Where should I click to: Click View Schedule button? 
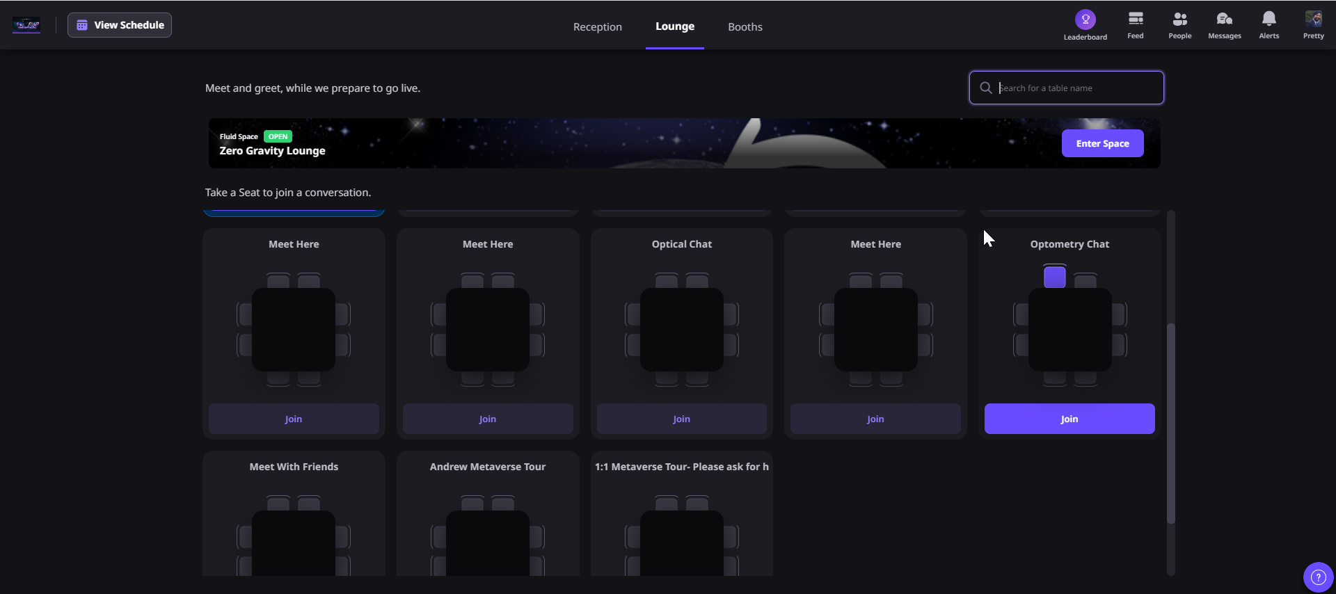click(120, 25)
